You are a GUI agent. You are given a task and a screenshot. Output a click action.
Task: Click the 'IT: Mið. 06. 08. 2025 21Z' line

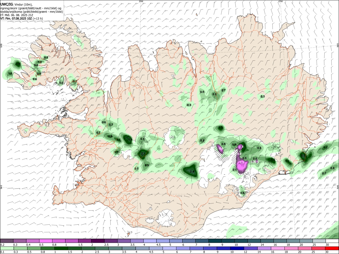coord(17,15)
